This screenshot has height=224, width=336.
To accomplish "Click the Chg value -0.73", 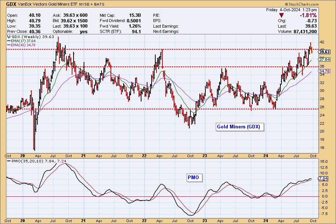I will (311, 21).
